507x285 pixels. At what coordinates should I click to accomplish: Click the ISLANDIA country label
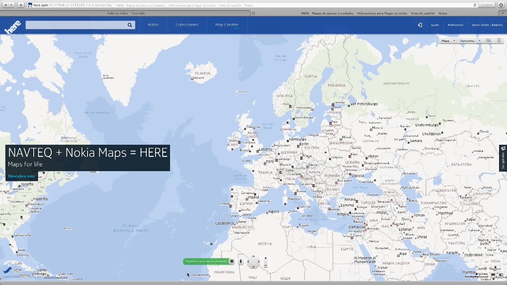(202, 73)
